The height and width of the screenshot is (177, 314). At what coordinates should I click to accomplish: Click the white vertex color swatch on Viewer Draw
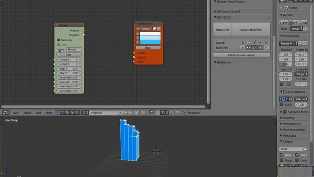click(150, 34)
